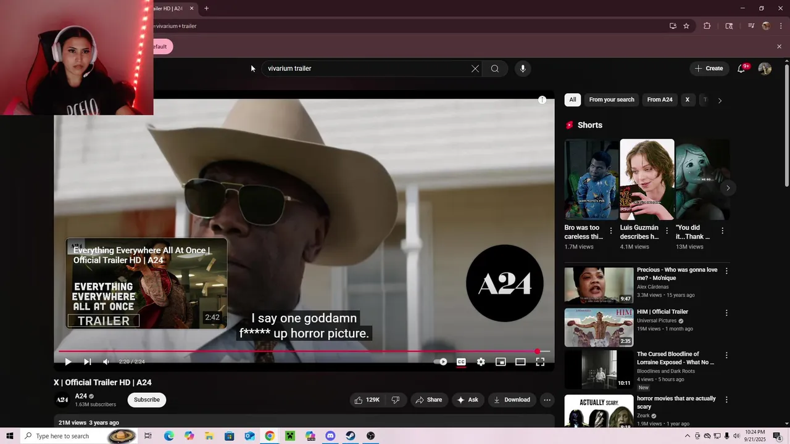Open HIM Official Trailer video
790x444 pixels.
pos(599,328)
